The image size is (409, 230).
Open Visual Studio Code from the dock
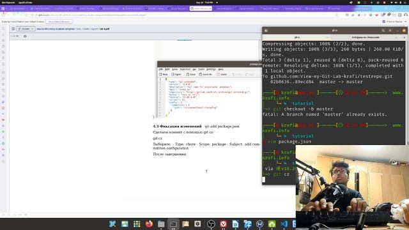point(284,224)
